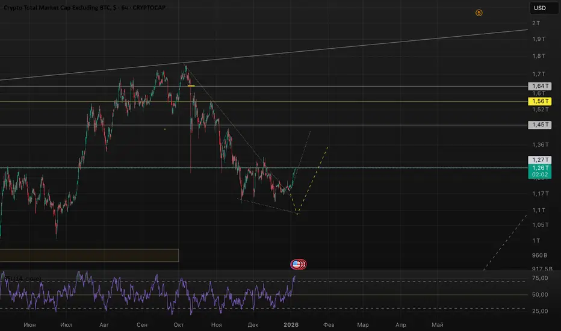Screen dimensions: 561x331
Task: Click the Июл label on time axis
Action: point(66,324)
